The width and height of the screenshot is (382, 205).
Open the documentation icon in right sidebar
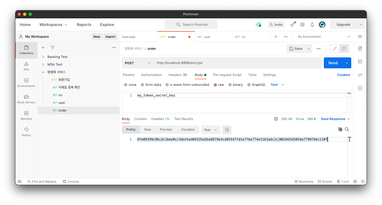click(360, 49)
